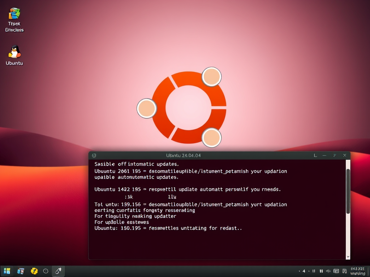Click the circle icon in the taskbar
Viewport: 370px width, 277px height.
tap(46, 271)
